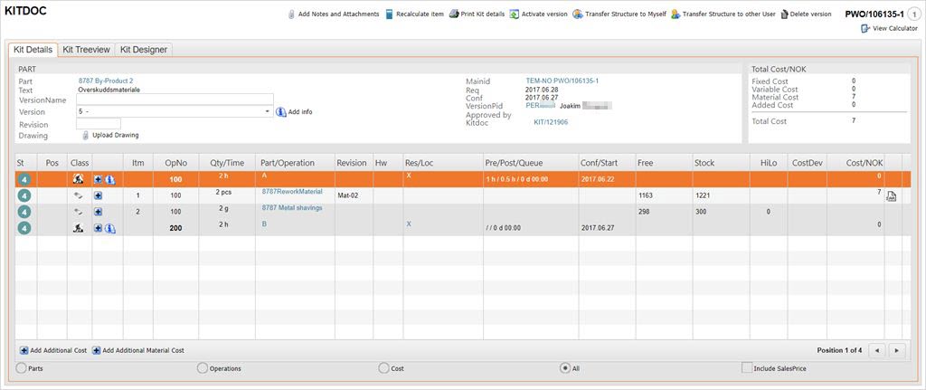This screenshot has height=390, width=926.
Task: Expand operation 200 row with plus icon
Action: pos(98,227)
